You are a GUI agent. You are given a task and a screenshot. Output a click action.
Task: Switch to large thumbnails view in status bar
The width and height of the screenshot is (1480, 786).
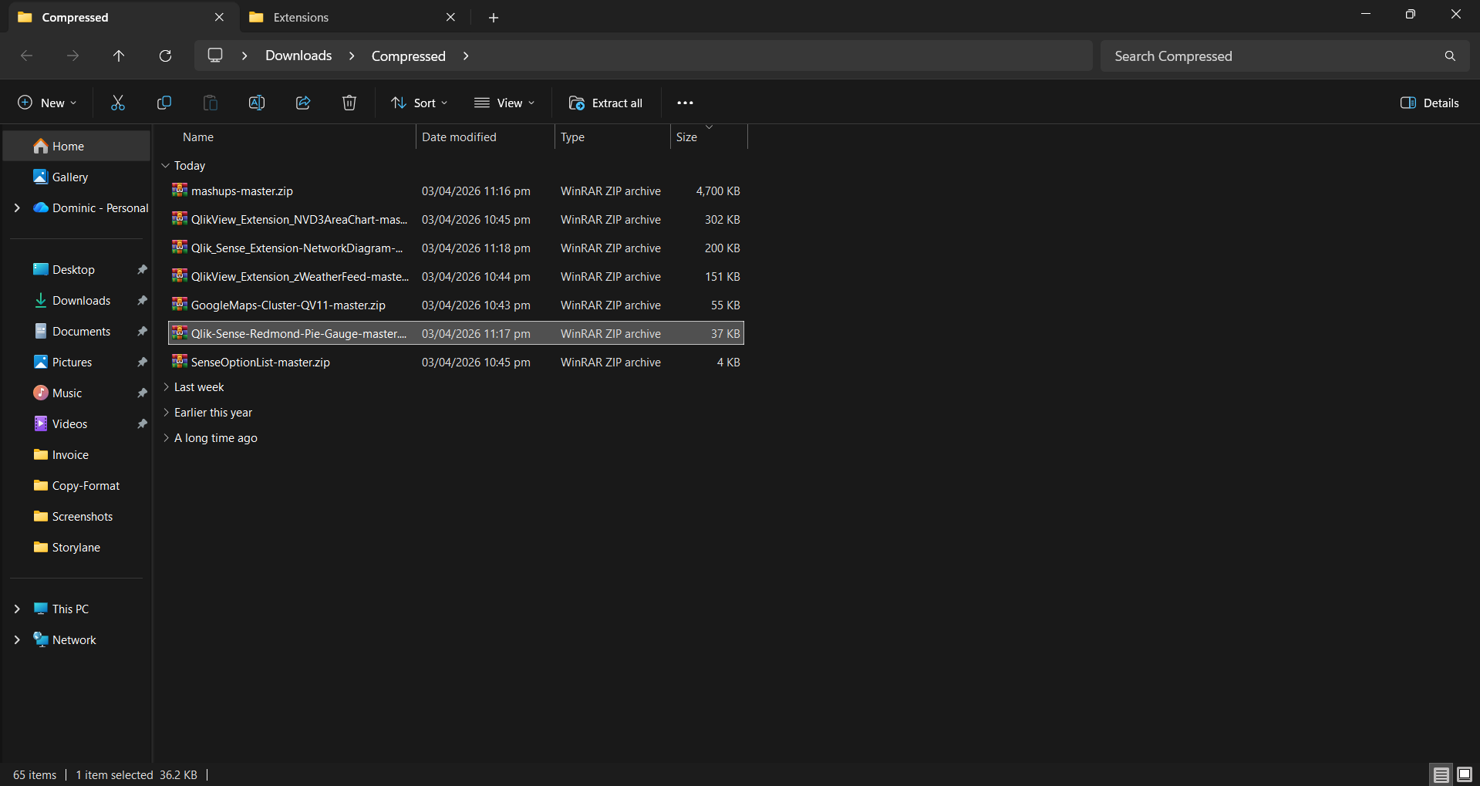point(1464,774)
